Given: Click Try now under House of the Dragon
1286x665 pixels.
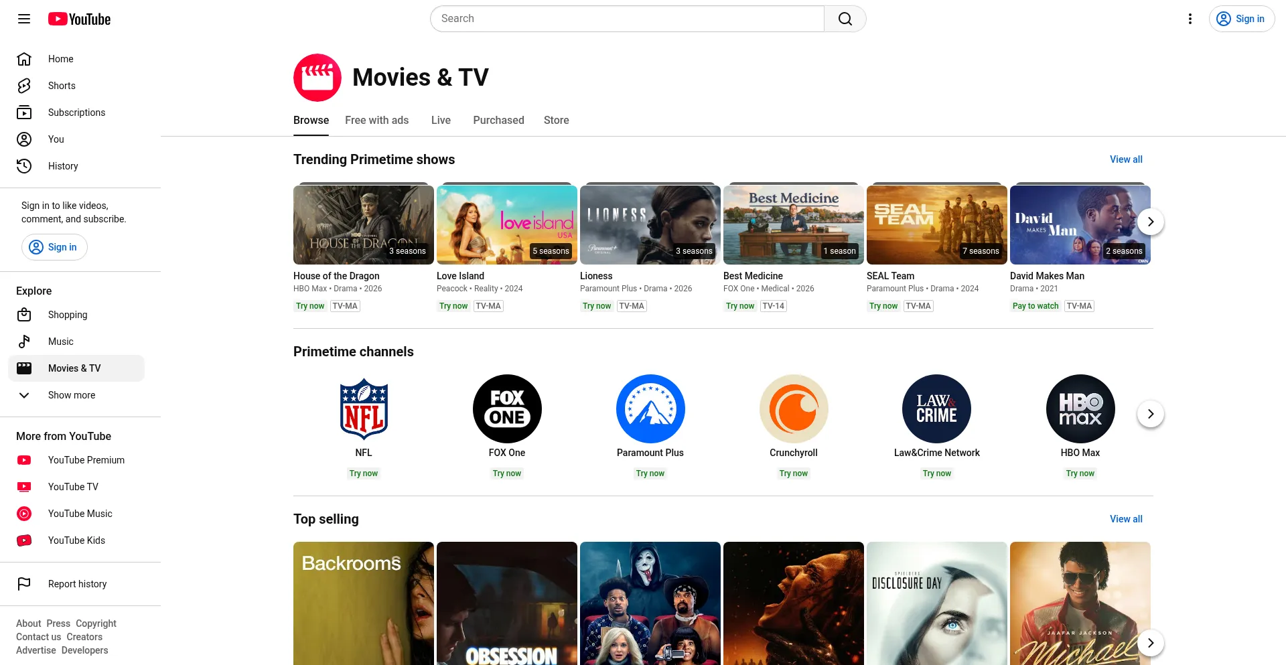Looking at the screenshot, I should pyautogui.click(x=310, y=306).
